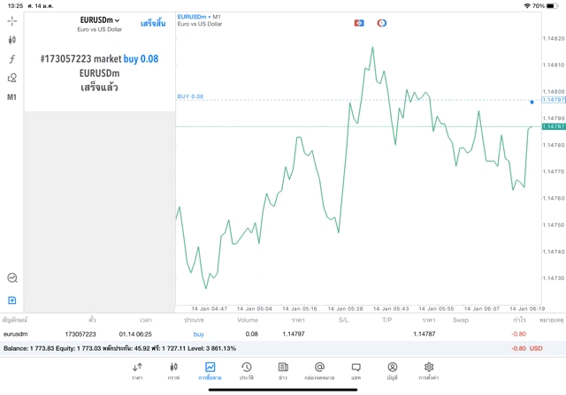
Task: Tap the blue เสร็จสิ้น done button
Action: tap(153, 24)
